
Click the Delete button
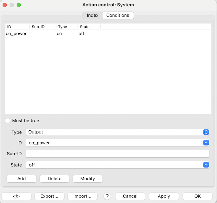pos(54,178)
